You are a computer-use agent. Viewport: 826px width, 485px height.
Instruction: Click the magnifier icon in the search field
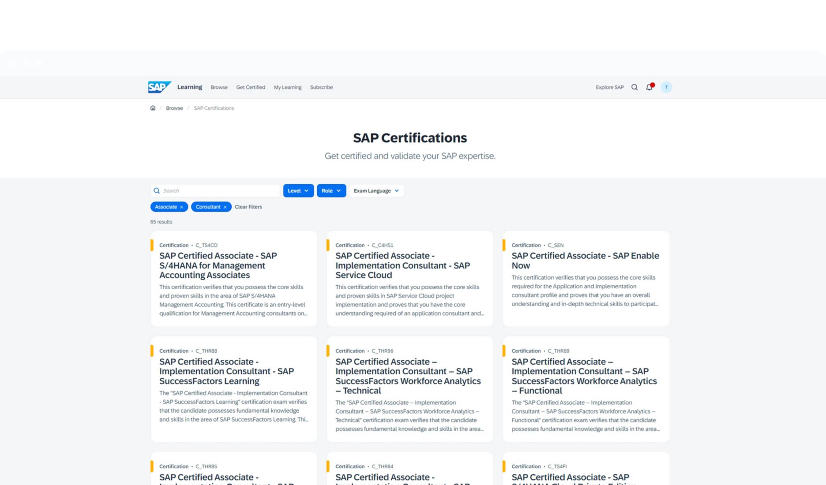pos(157,191)
